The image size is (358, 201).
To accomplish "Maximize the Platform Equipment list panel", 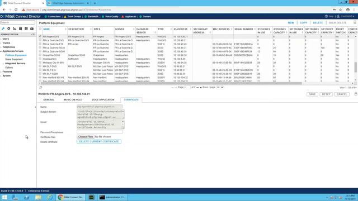I will click(355, 22).
